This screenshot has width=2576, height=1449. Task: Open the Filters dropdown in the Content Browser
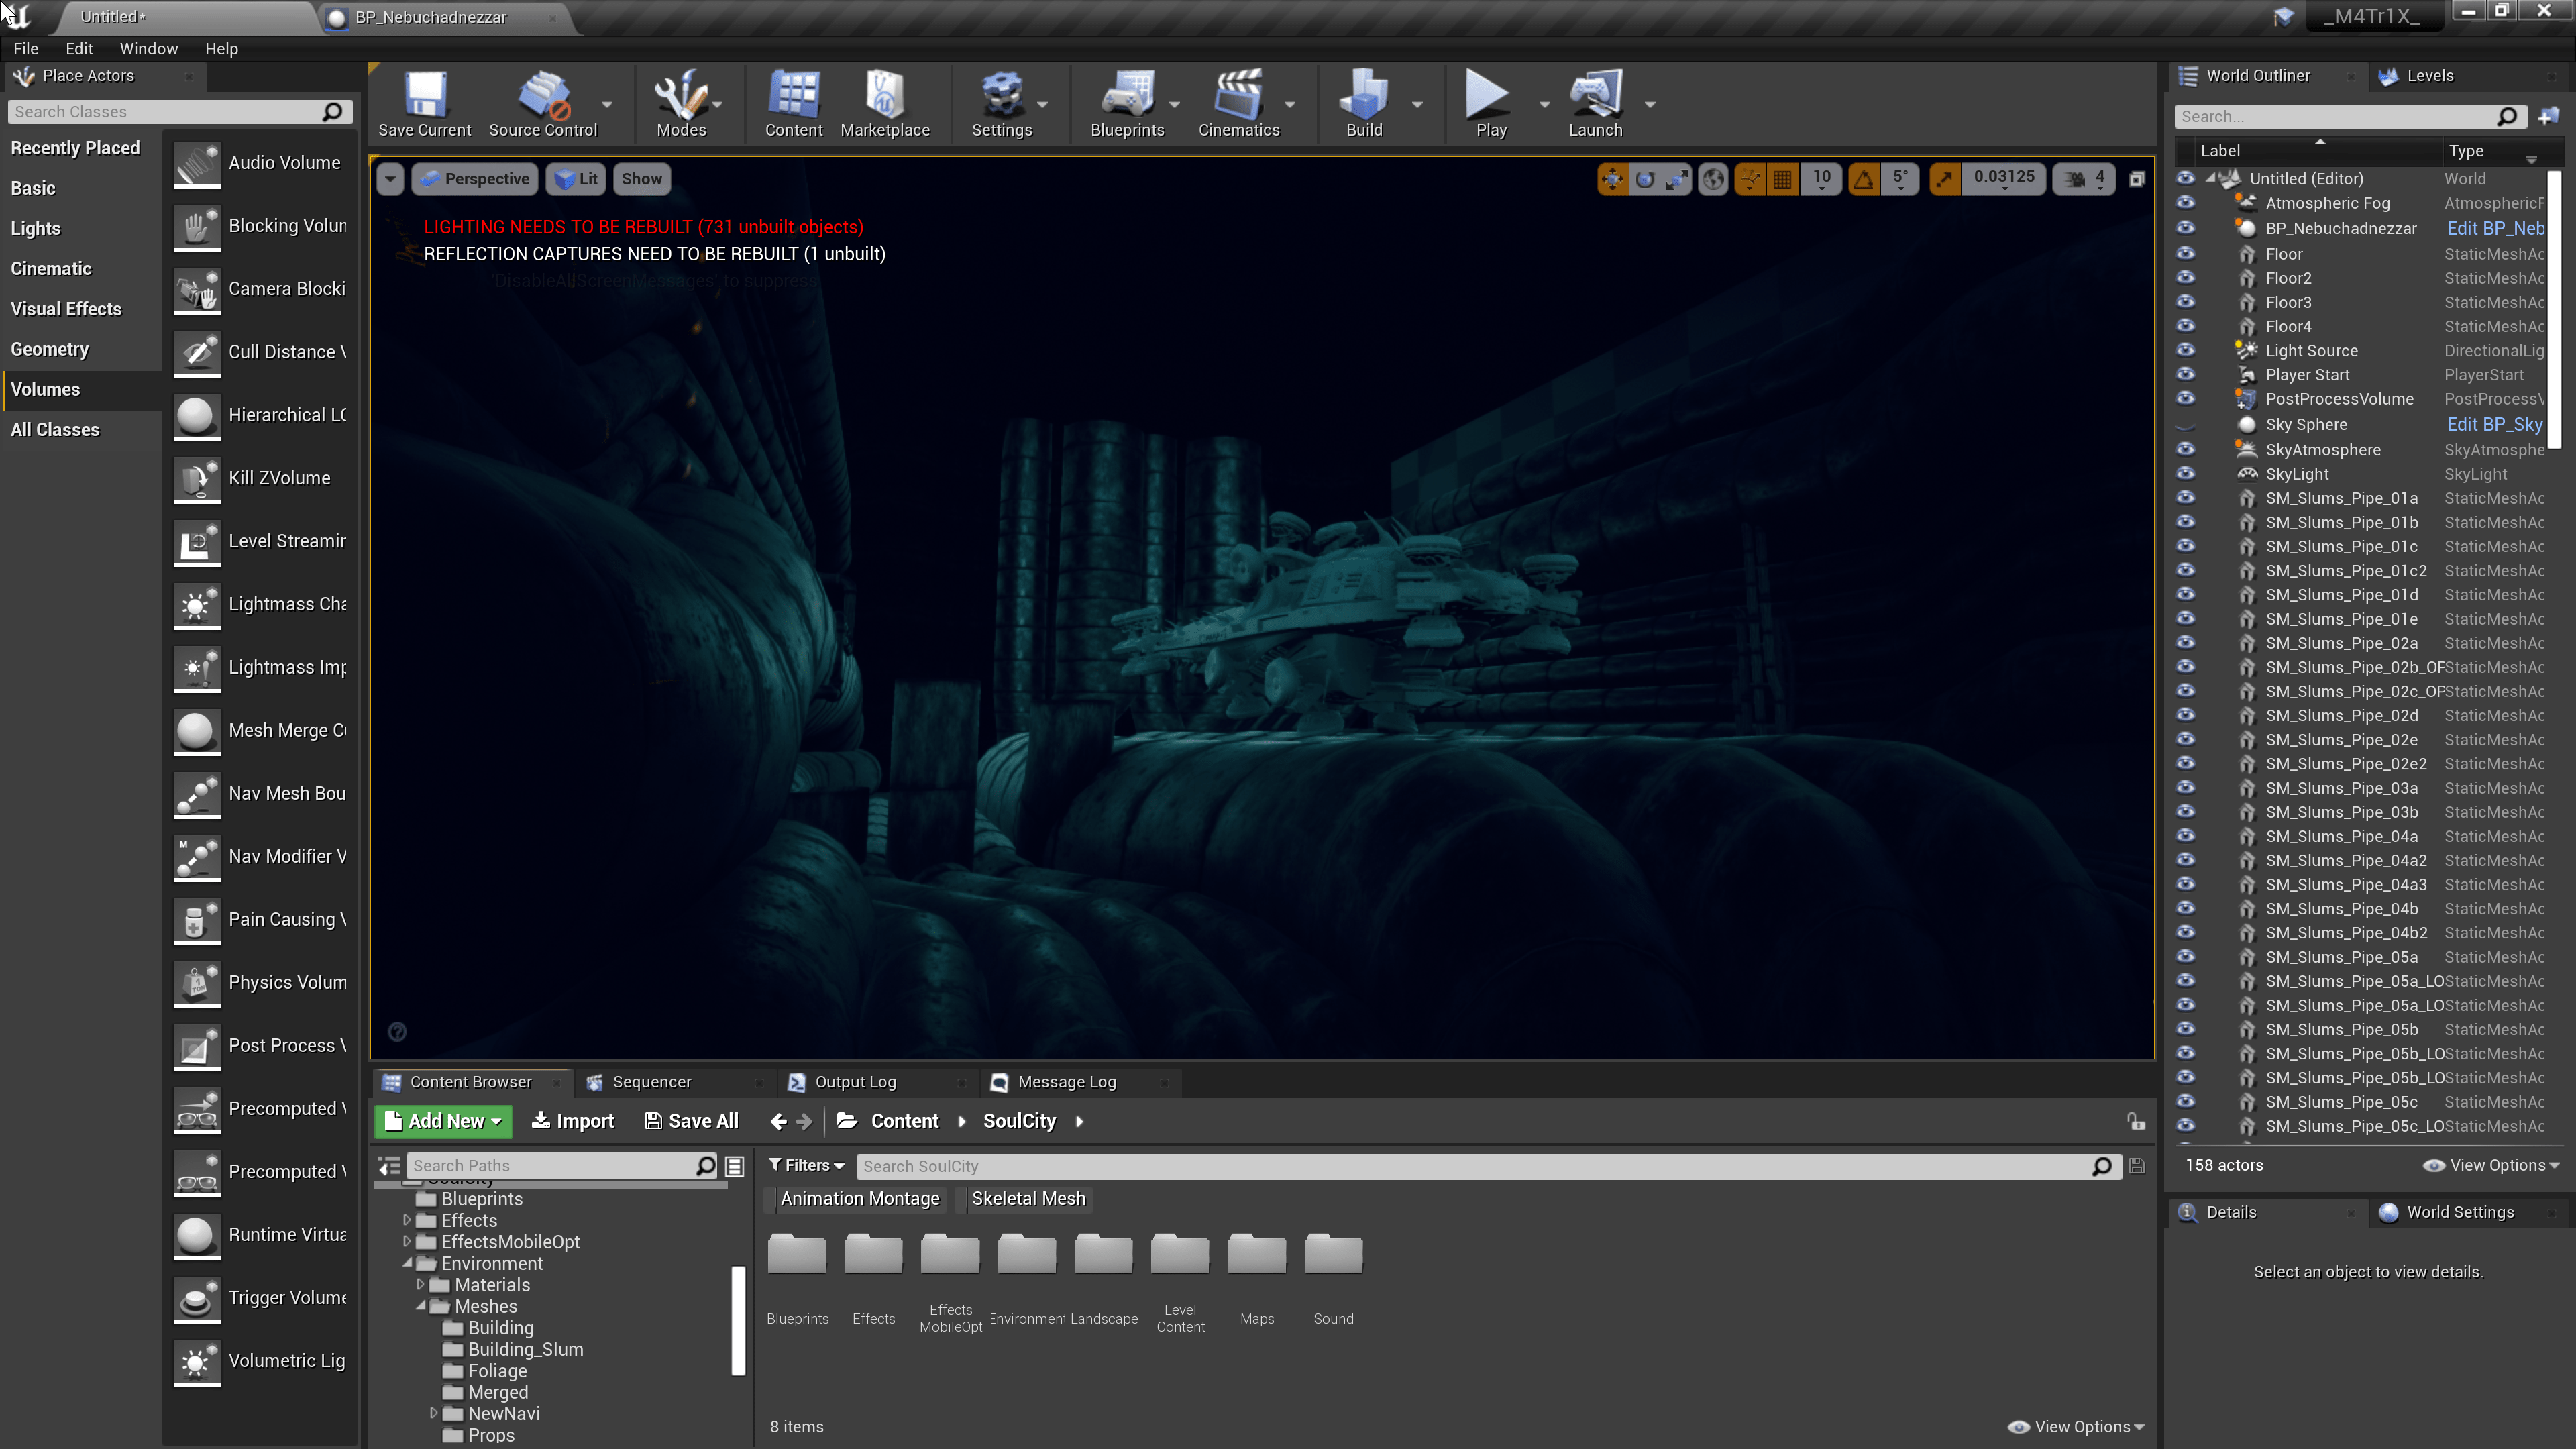(806, 1165)
